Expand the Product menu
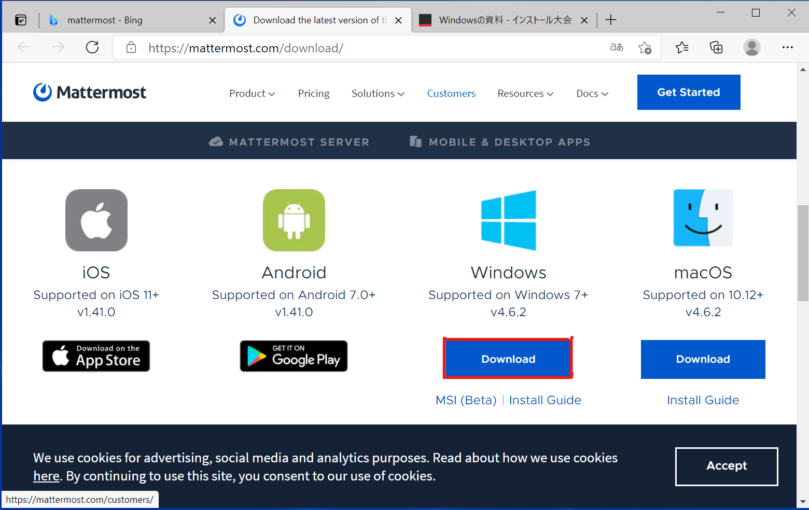 point(252,93)
